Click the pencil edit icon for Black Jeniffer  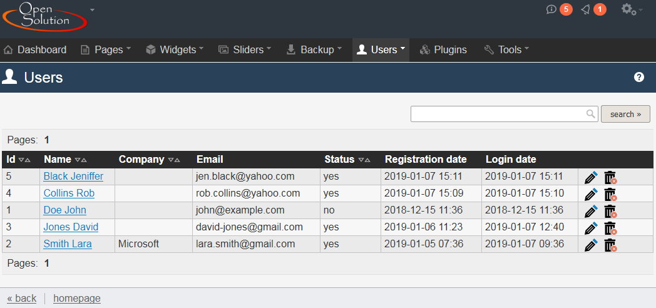click(x=590, y=177)
